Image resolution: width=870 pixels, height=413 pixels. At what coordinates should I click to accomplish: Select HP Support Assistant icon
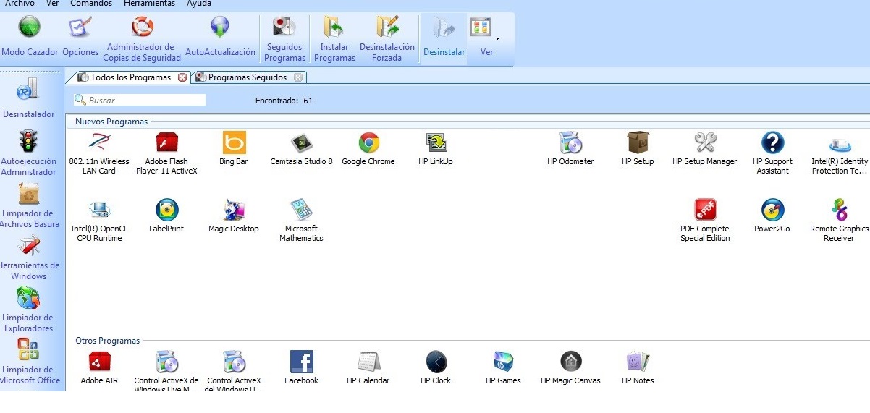772,153
